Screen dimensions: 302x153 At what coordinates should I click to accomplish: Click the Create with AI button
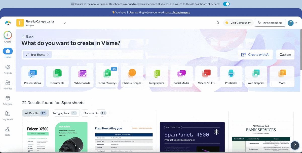point(255,55)
